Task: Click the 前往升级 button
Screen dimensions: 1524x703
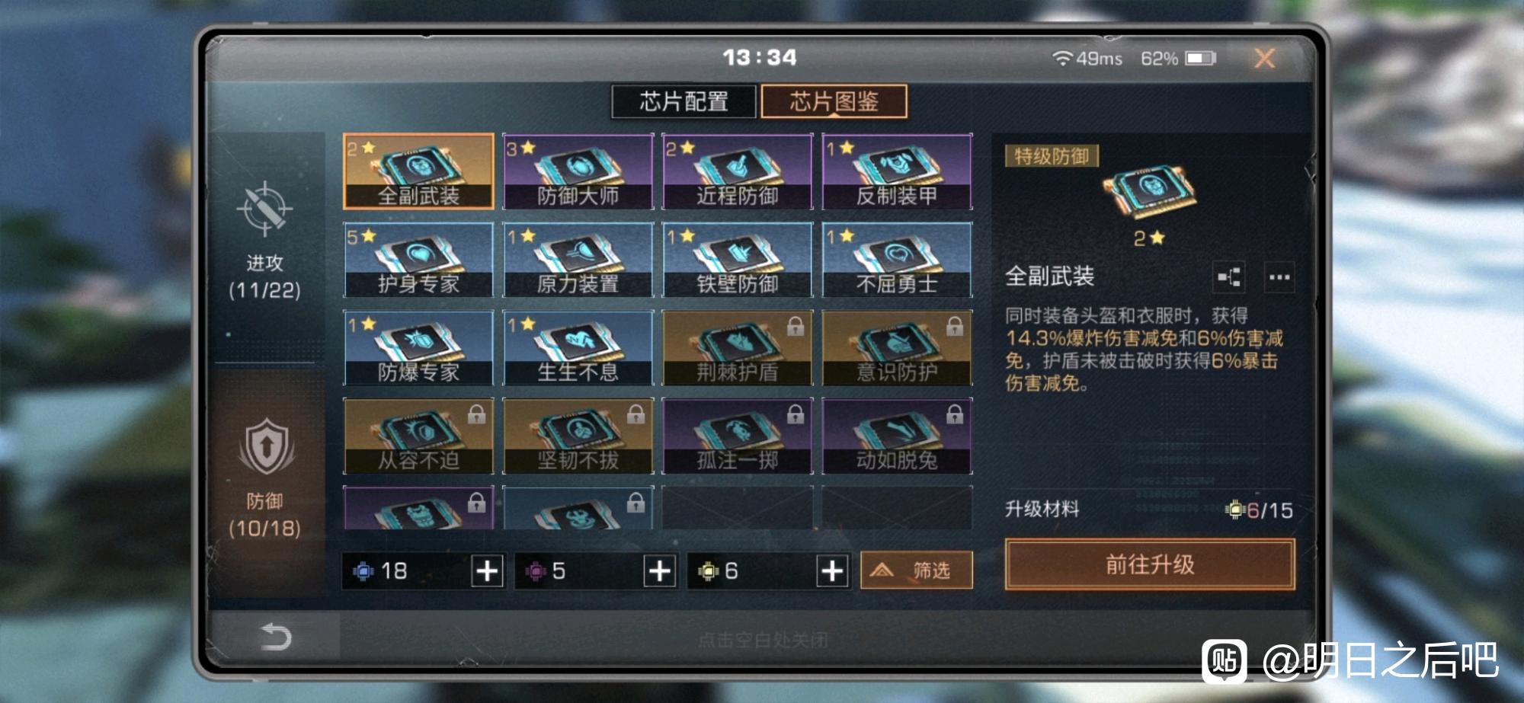Action: [1150, 564]
